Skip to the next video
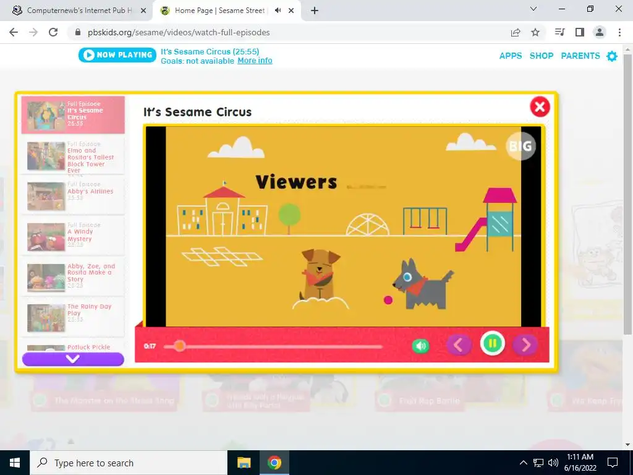The image size is (633, 475). tap(525, 345)
